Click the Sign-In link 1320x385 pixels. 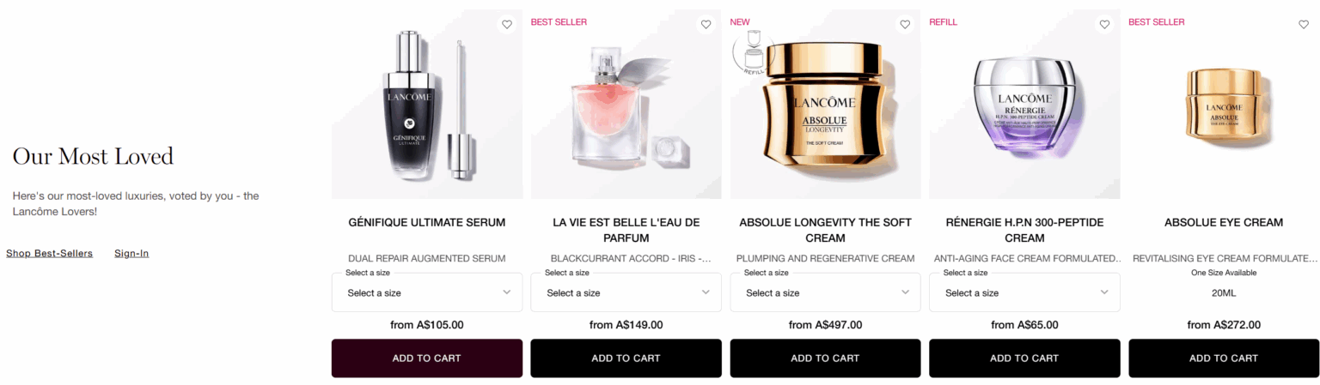click(131, 253)
